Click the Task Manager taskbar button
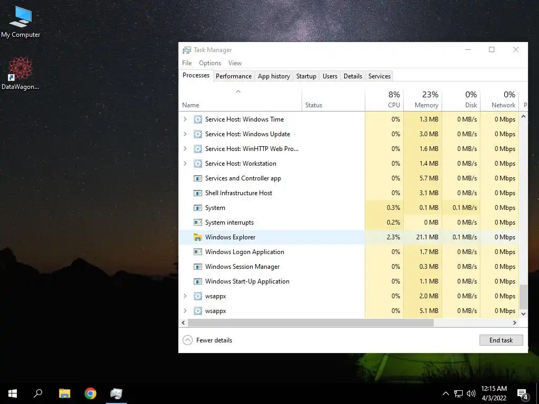The width and height of the screenshot is (539, 404). tap(116, 393)
